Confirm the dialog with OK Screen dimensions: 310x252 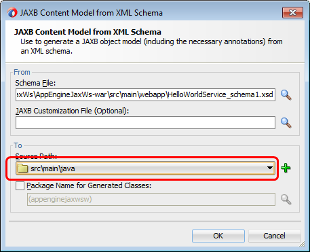[218, 236]
